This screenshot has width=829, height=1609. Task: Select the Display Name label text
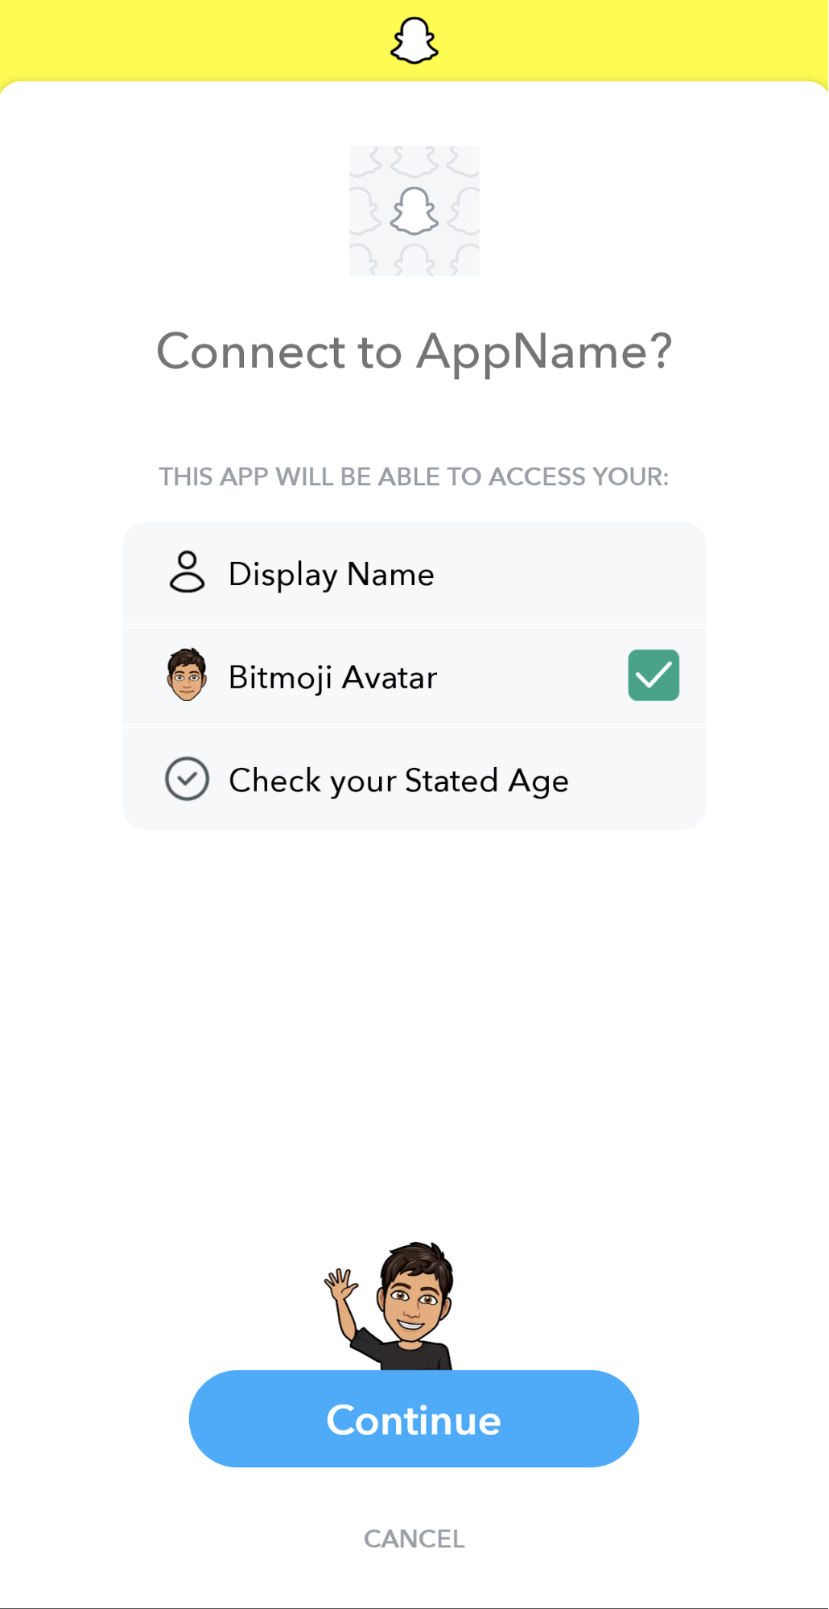331,574
